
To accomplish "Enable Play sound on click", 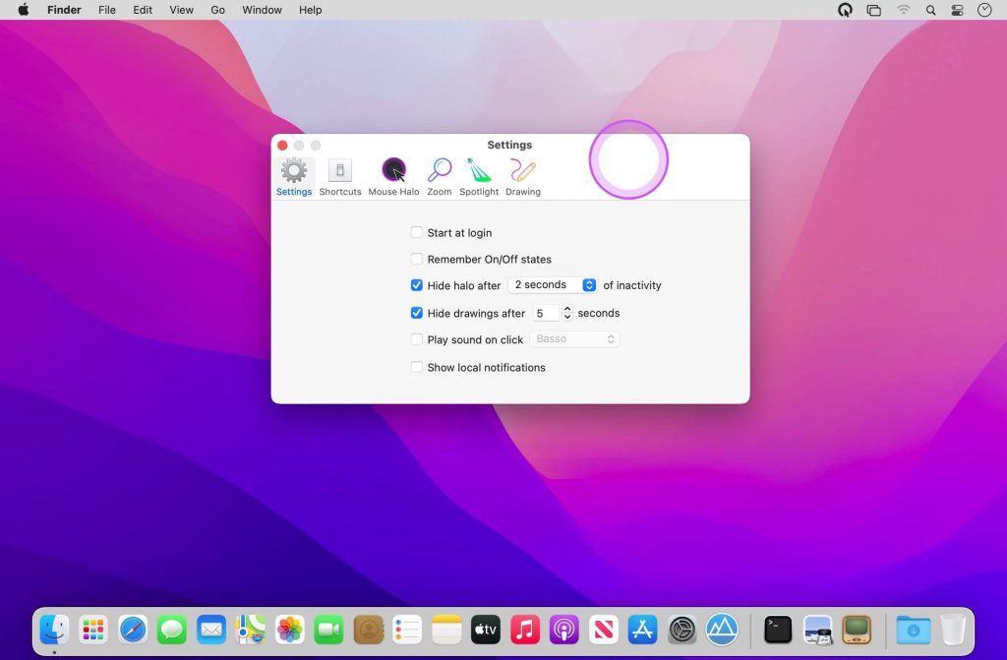I will coord(417,339).
